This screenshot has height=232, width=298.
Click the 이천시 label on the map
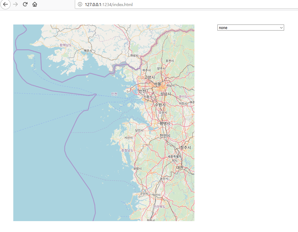[183, 103]
